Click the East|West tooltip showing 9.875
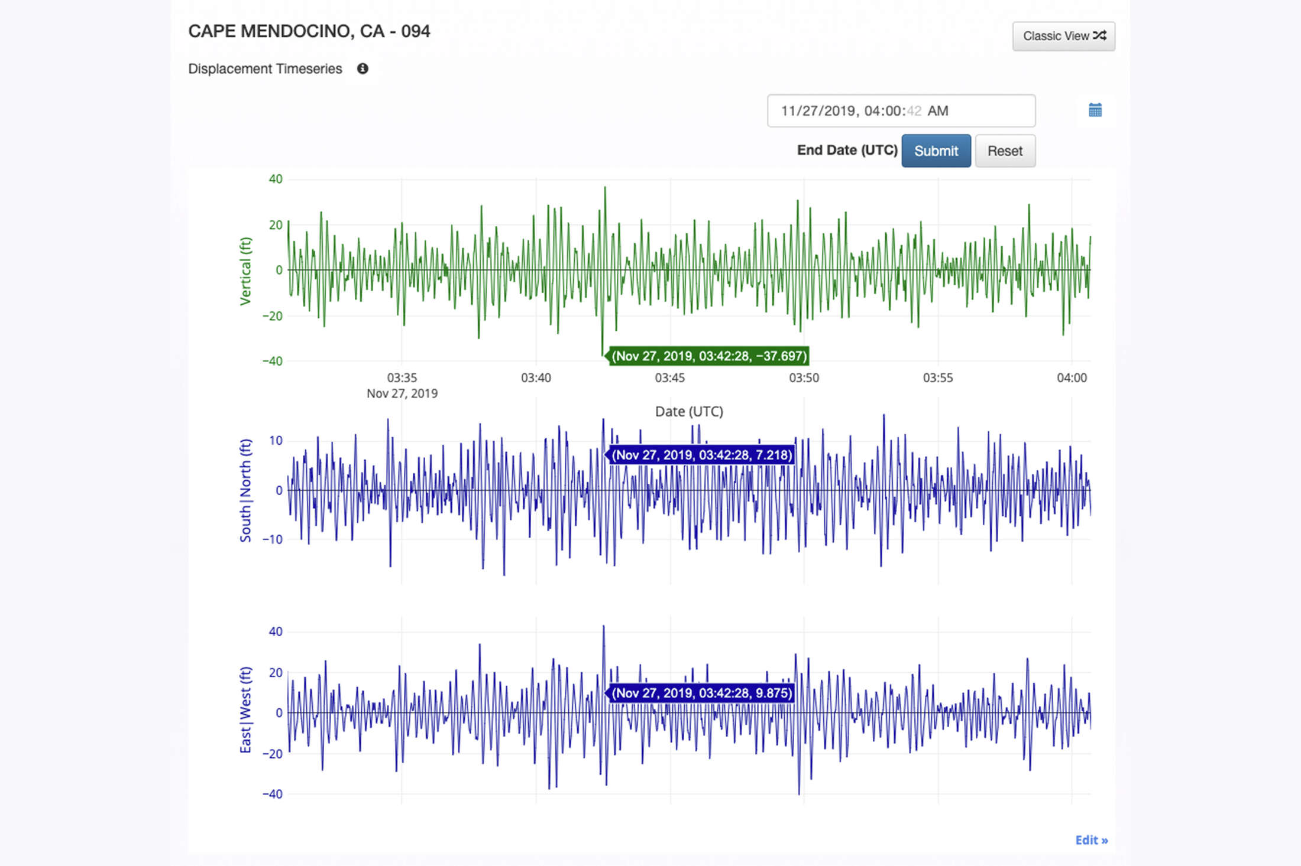Screen dimensions: 1301x866 pos(701,693)
